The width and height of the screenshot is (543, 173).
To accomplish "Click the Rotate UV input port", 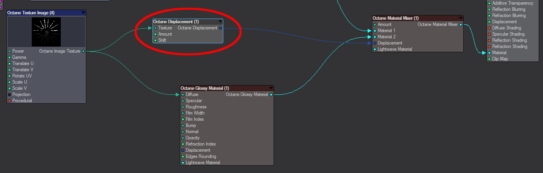I will pos(10,76).
